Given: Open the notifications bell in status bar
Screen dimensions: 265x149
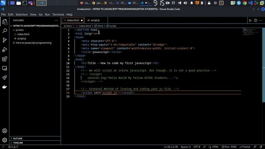Looking at the screenshot, I should [261, 147].
